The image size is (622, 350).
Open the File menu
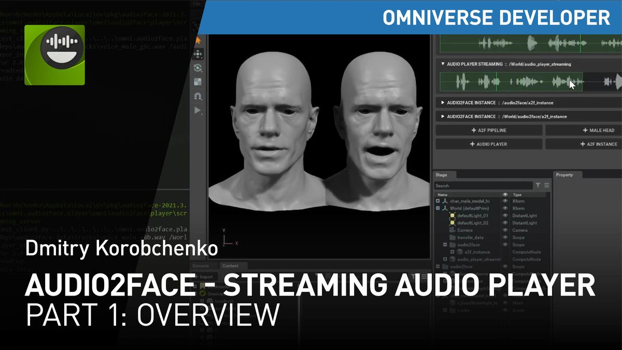pos(196,4)
